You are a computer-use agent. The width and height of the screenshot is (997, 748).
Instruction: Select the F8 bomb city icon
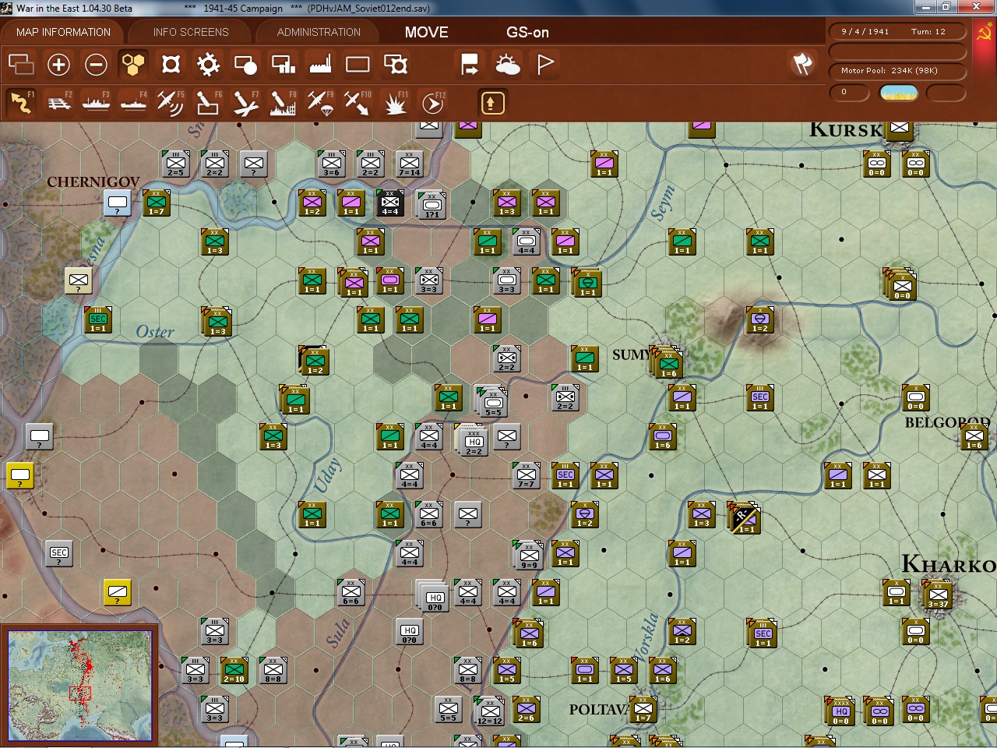point(283,103)
